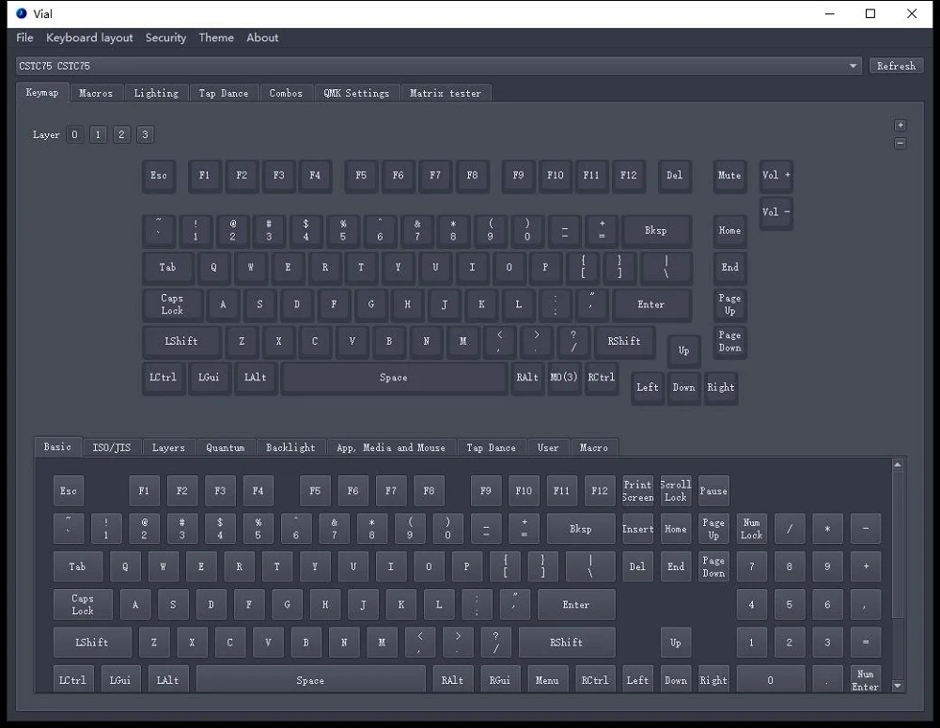
Task: Click the Mute key on keymap
Action: (x=729, y=176)
